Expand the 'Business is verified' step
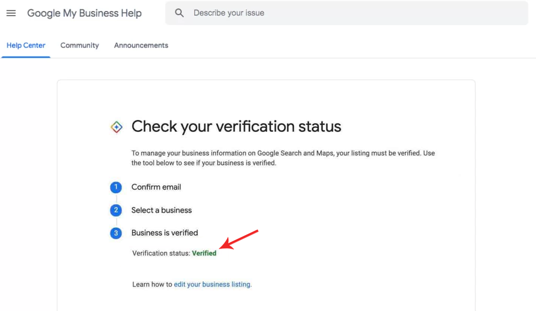This screenshot has width=536, height=311. 165,233
